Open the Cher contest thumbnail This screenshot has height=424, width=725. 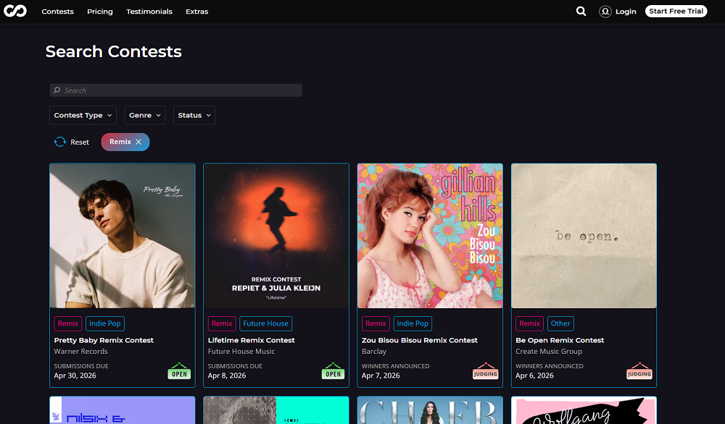(x=430, y=410)
